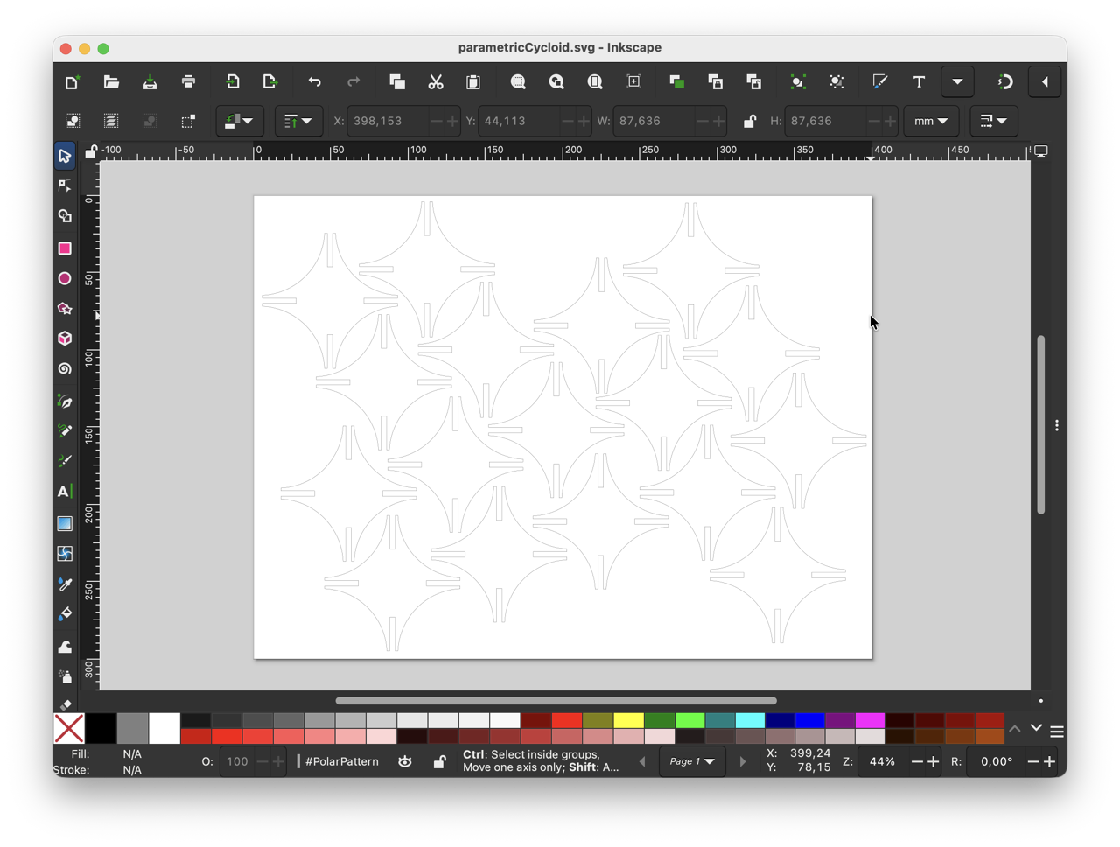Screen dimensions: 1120x847
Task: Toggle layer visibility eye icon
Action: click(404, 761)
